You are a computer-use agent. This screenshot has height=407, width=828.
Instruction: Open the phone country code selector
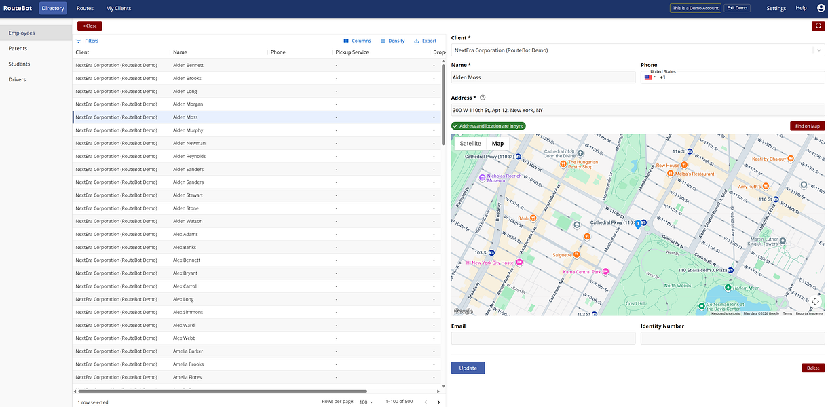pyautogui.click(x=650, y=77)
